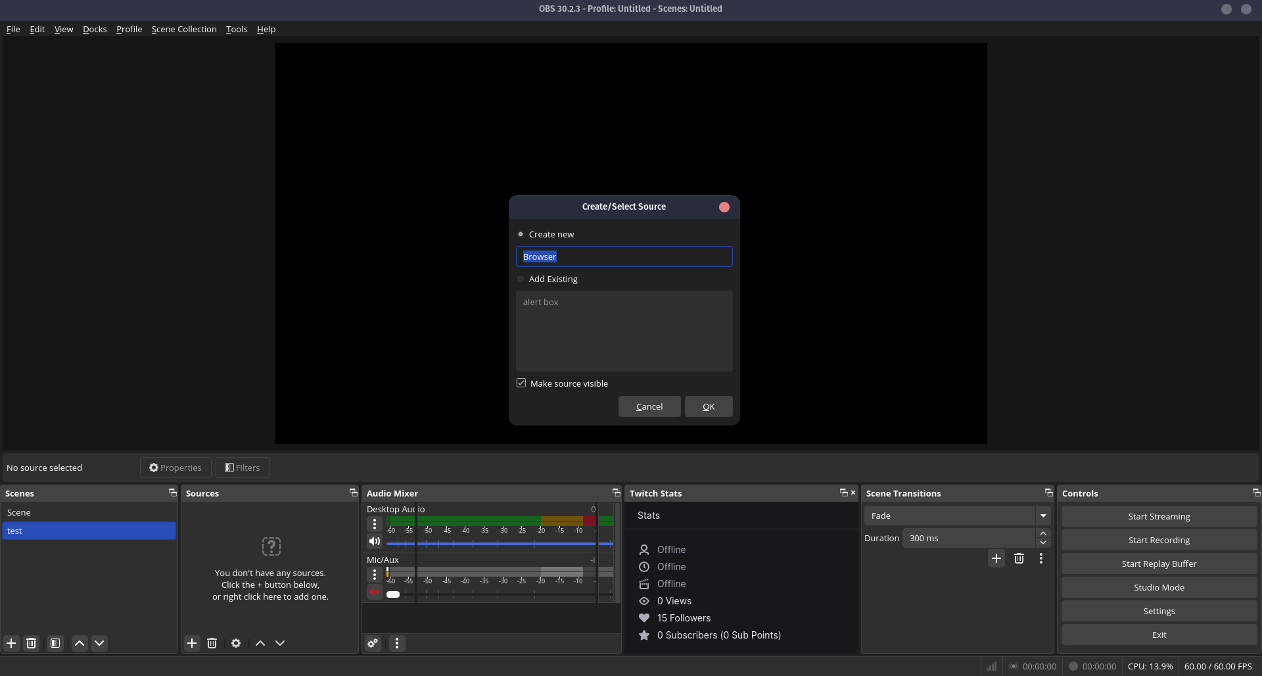
Task: Remove scene transition with trash icon
Action: [x=1019, y=558]
